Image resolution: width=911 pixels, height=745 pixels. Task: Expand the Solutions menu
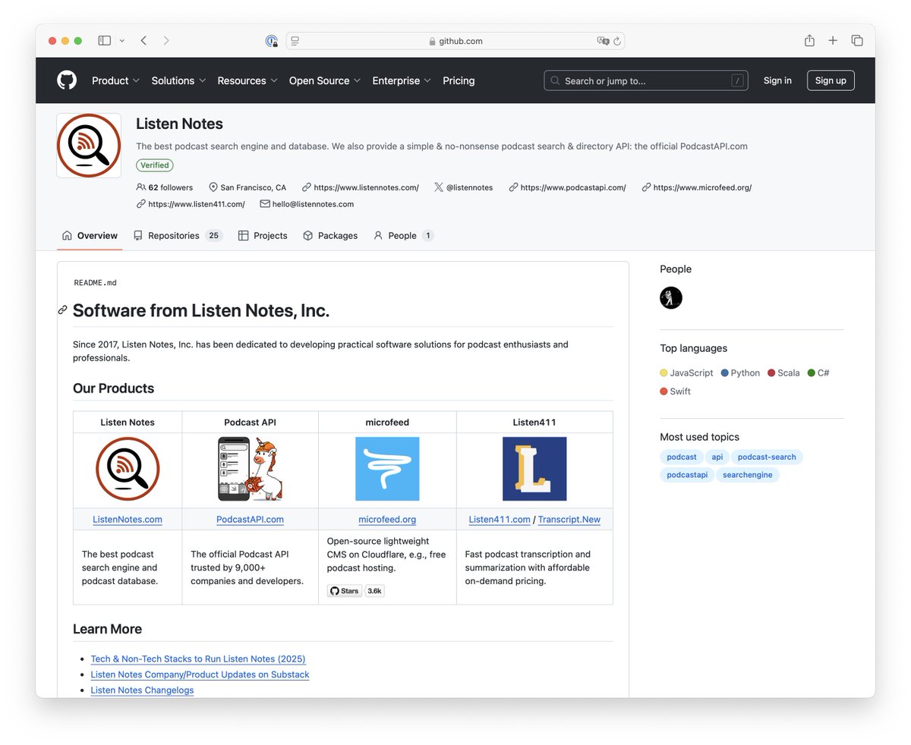[178, 80]
